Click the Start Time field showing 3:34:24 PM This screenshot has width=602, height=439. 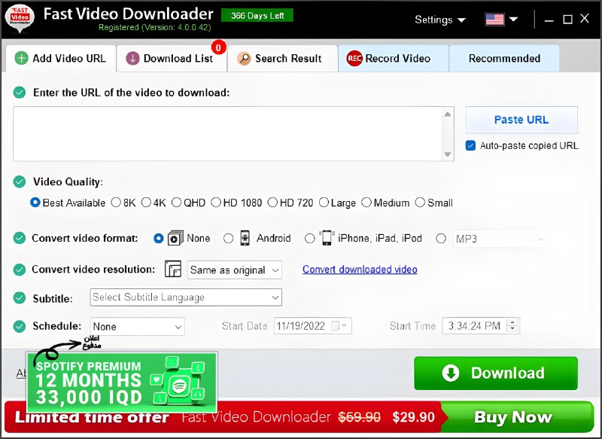coord(481,326)
